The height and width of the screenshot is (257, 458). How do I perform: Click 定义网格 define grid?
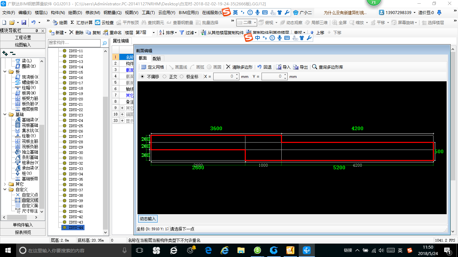153,67
